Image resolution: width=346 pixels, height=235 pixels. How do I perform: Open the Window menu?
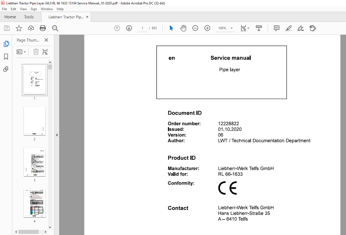(47, 9)
